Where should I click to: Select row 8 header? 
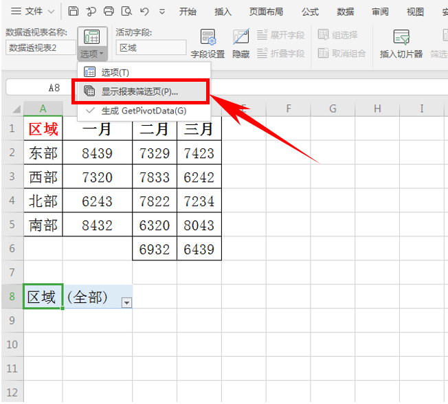pos(12,296)
